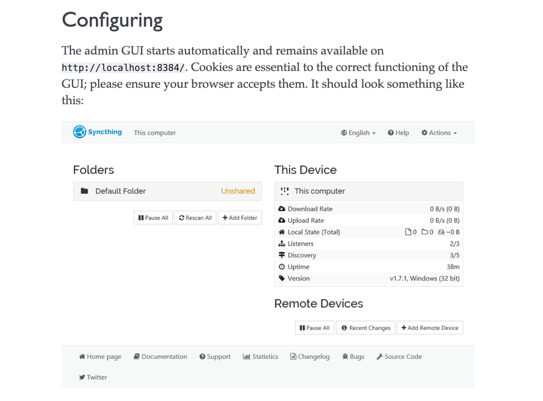The width and height of the screenshot is (543, 401).
Task: Open the English language dropdown
Action: pos(358,132)
